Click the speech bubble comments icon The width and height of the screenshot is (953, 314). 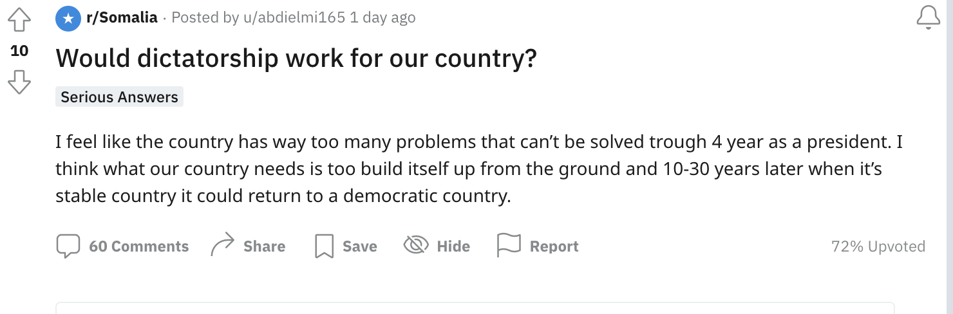click(68, 246)
